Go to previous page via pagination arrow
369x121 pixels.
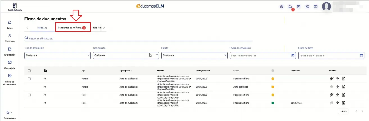coord(356,111)
